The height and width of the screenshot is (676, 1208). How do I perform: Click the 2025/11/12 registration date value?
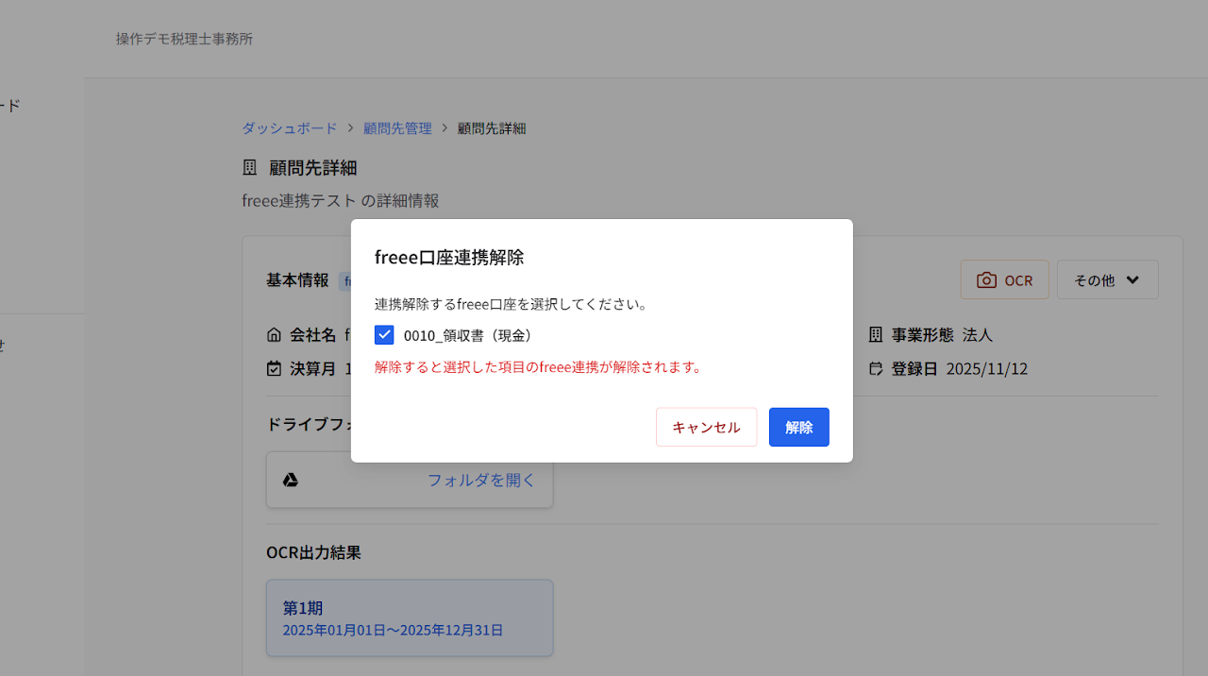click(x=987, y=368)
